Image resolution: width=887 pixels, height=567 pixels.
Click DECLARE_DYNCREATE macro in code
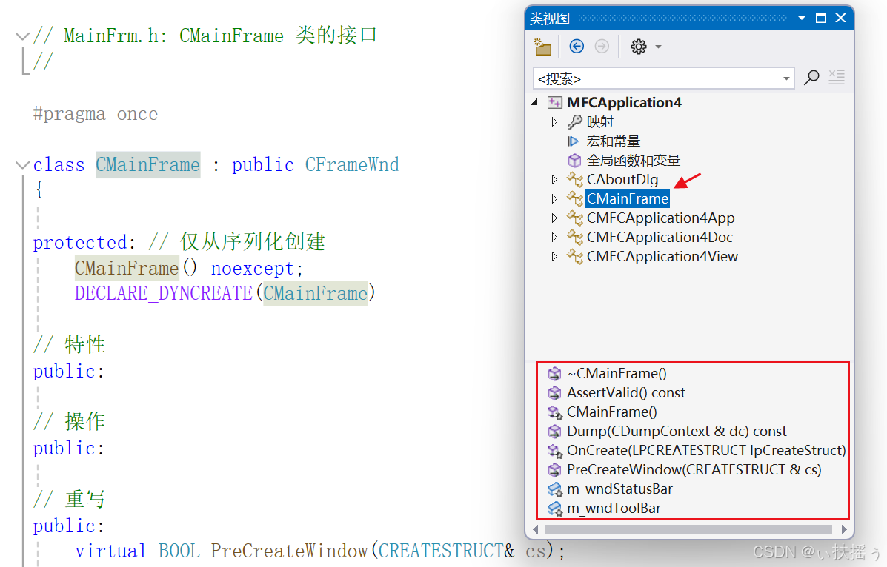(164, 294)
